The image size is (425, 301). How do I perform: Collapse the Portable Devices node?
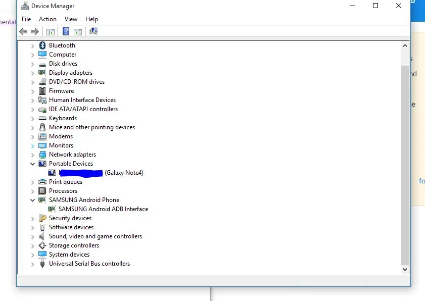pyautogui.click(x=32, y=164)
